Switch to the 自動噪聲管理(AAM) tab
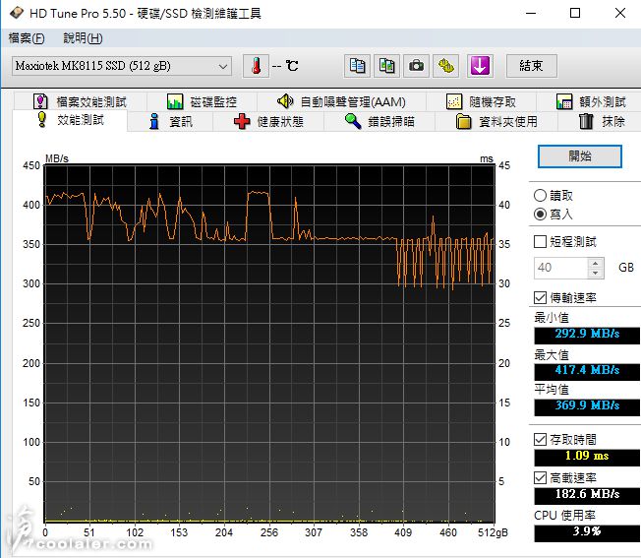This screenshot has height=558, width=641. [341, 101]
